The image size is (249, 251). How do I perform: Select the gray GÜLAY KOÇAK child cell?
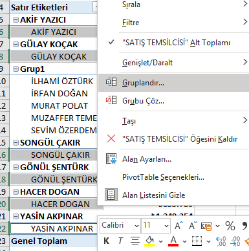[x=54, y=56]
